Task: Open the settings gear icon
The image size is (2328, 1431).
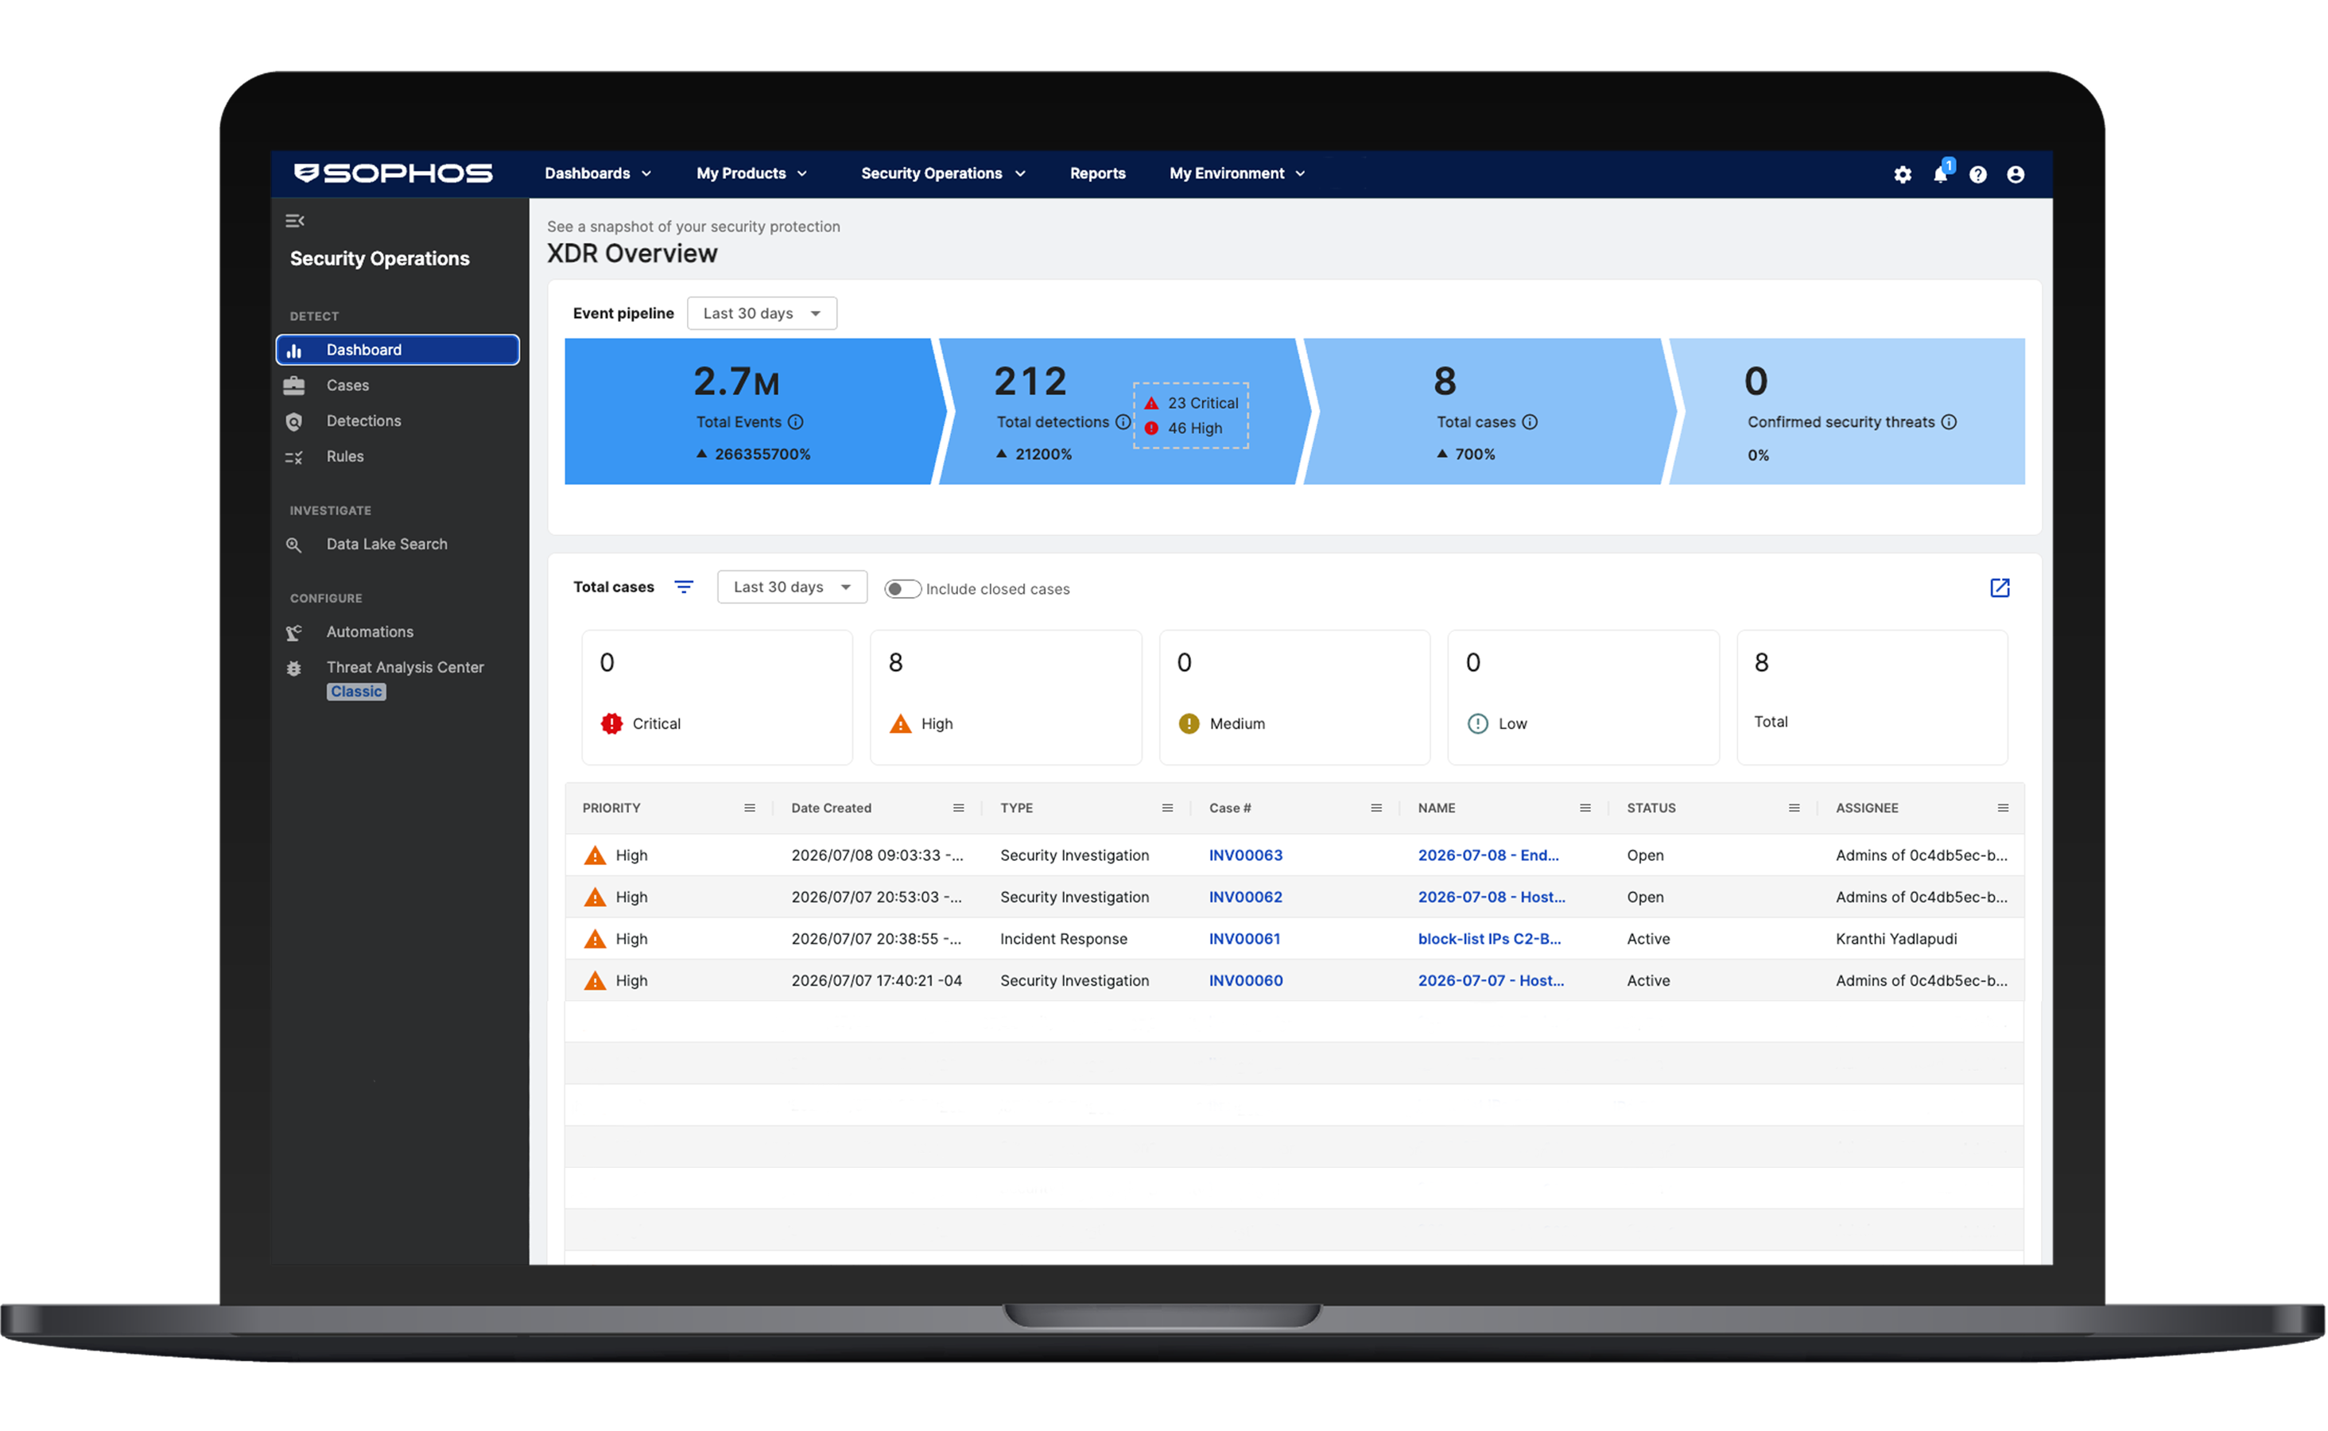Action: (1902, 174)
